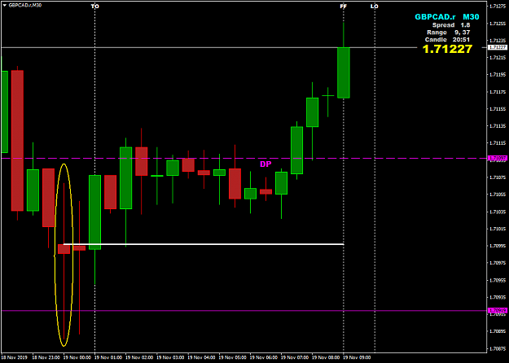This screenshot has width=509, height=363.
Task: Click 19 Nov 02:00 on the time axis
Action: click(139, 357)
